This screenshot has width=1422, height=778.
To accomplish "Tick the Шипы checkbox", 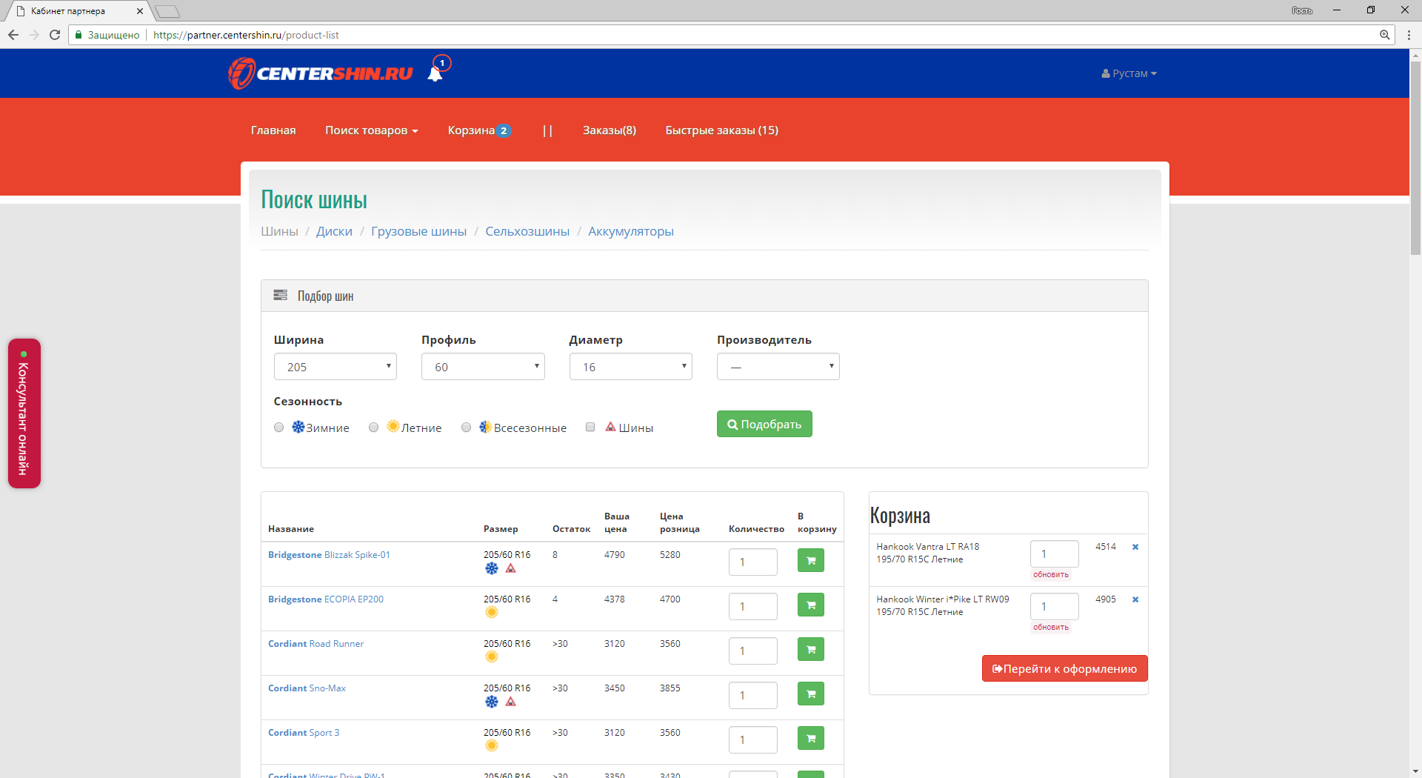I will tap(590, 427).
